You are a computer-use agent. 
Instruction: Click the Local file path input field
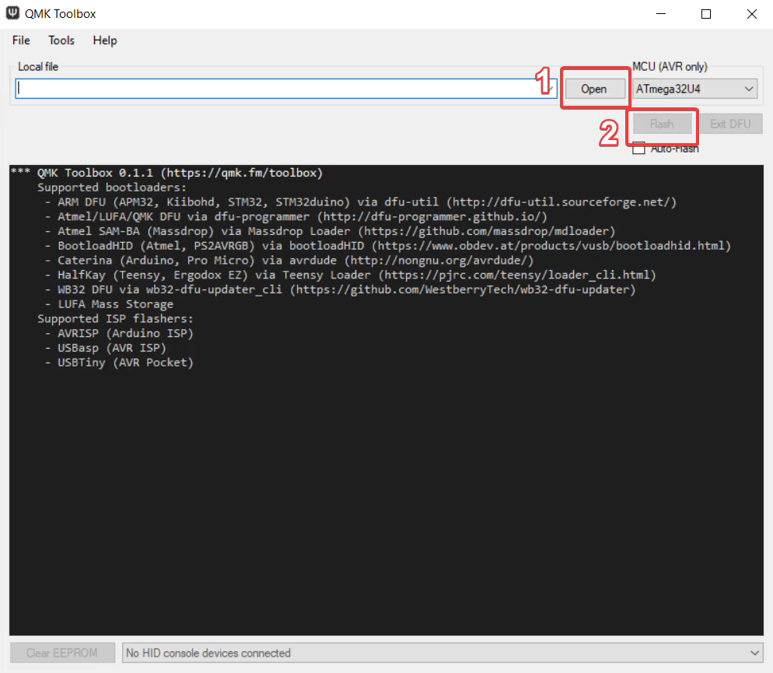286,89
